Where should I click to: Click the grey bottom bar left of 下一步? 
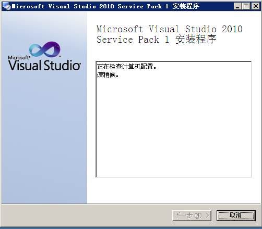point(87,215)
